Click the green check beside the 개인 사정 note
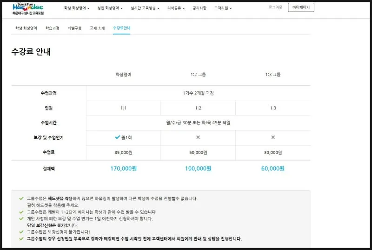The width and height of the screenshot is (372, 250). click(21, 218)
